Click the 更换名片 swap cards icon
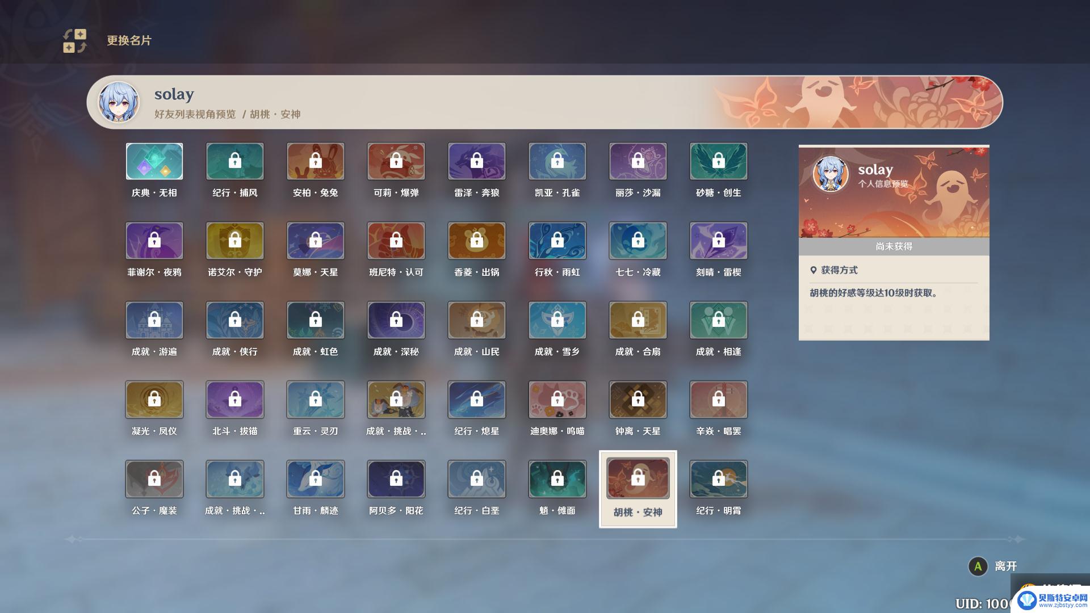Image resolution: width=1090 pixels, height=613 pixels. (74, 41)
